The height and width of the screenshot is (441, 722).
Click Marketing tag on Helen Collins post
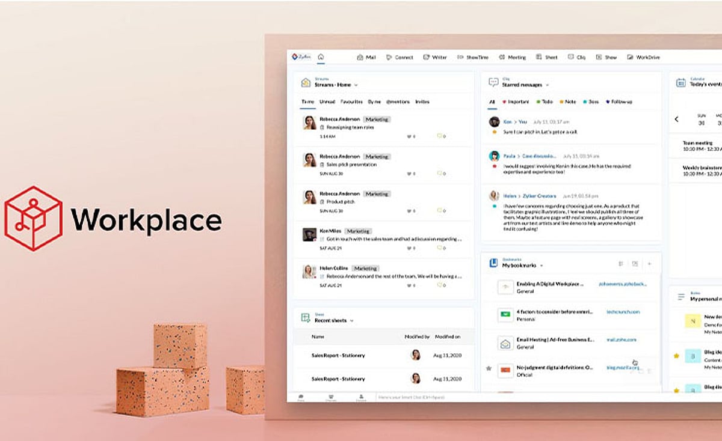[365, 268]
